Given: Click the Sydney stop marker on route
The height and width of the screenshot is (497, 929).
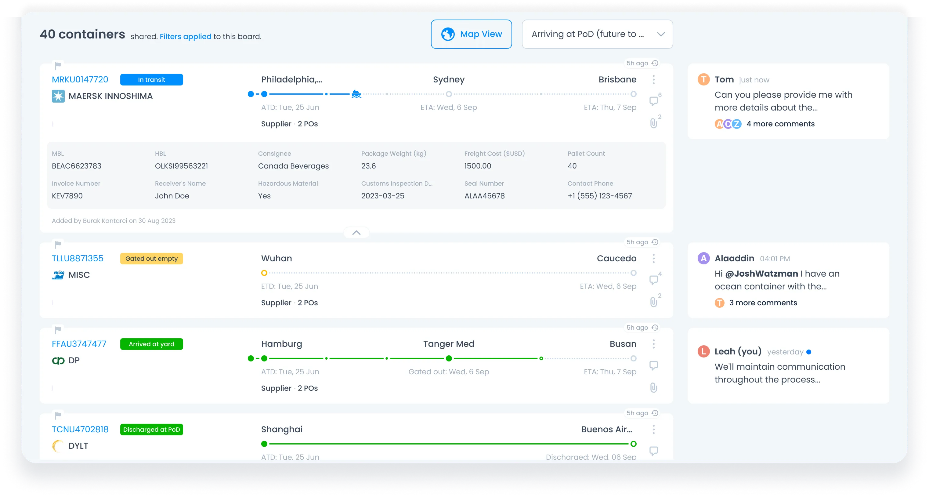Looking at the screenshot, I should pos(449,94).
